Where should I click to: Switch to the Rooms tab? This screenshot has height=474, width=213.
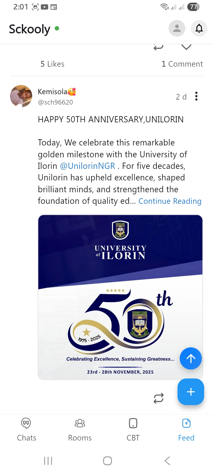click(x=80, y=429)
